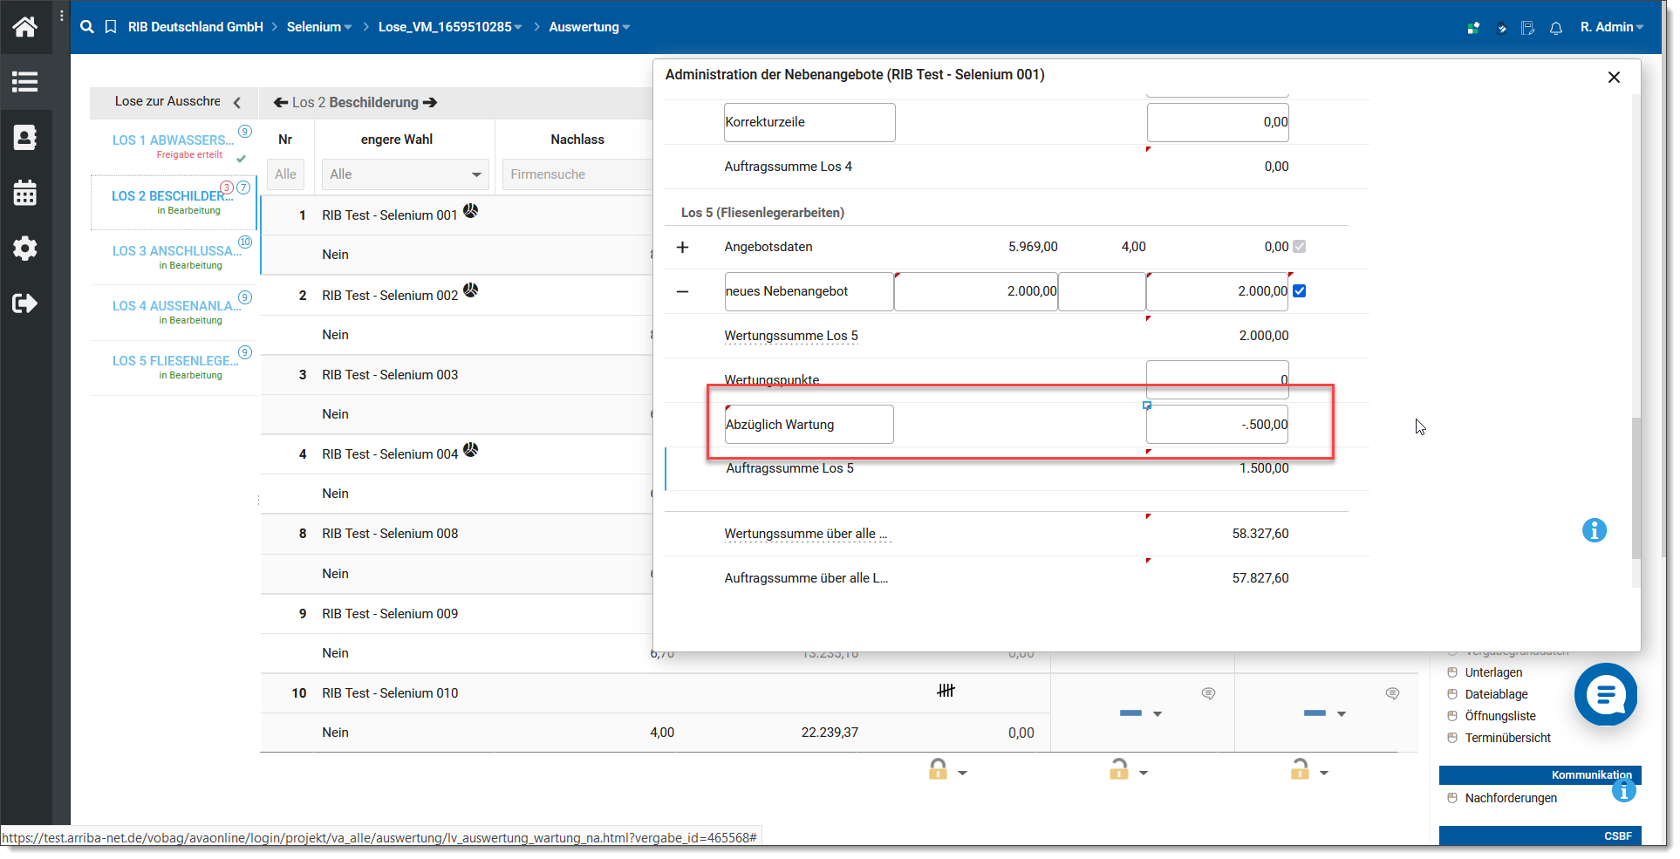Click the neues Nebenangebot name field

[x=809, y=291]
